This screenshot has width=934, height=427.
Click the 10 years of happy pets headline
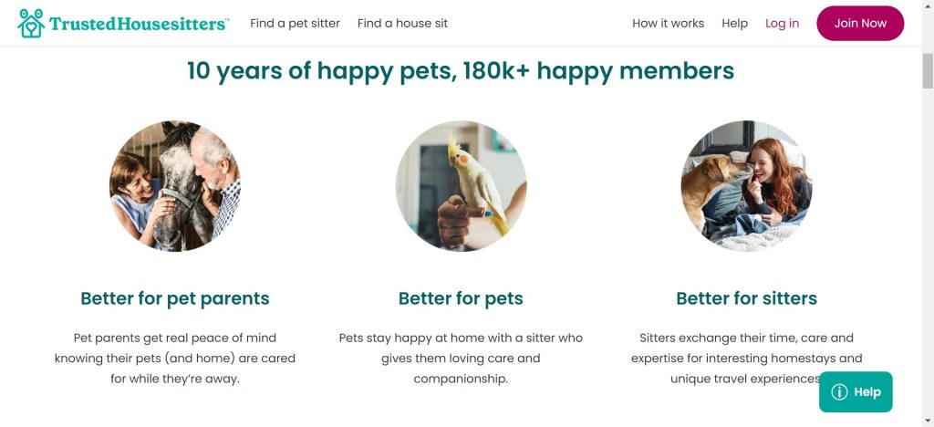pyautogui.click(x=461, y=70)
